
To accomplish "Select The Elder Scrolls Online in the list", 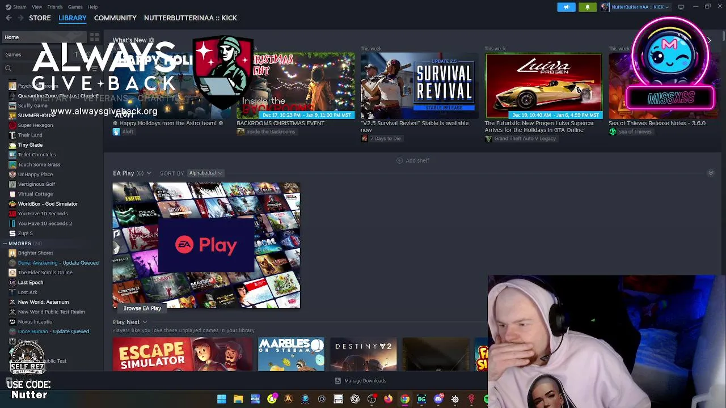I will (45, 273).
